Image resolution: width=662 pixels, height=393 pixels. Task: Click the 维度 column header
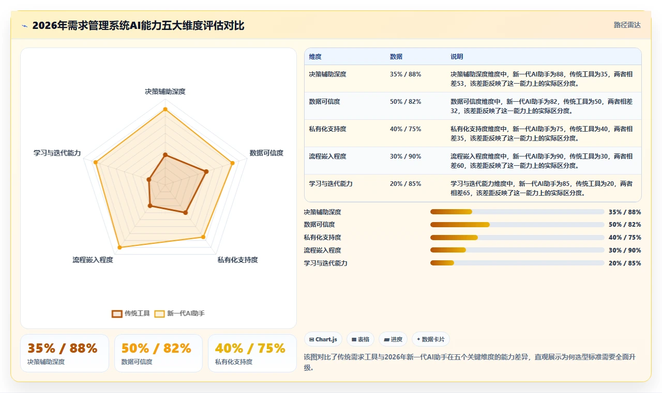coord(315,57)
